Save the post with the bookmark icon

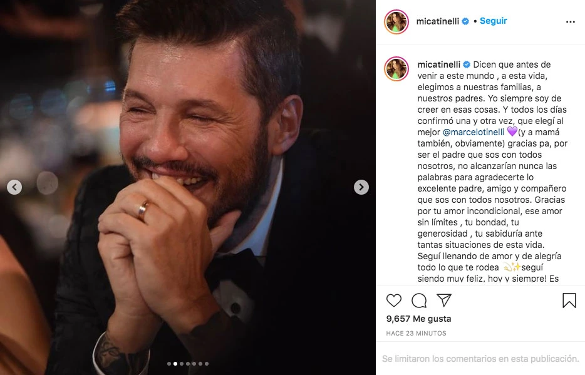(569, 301)
